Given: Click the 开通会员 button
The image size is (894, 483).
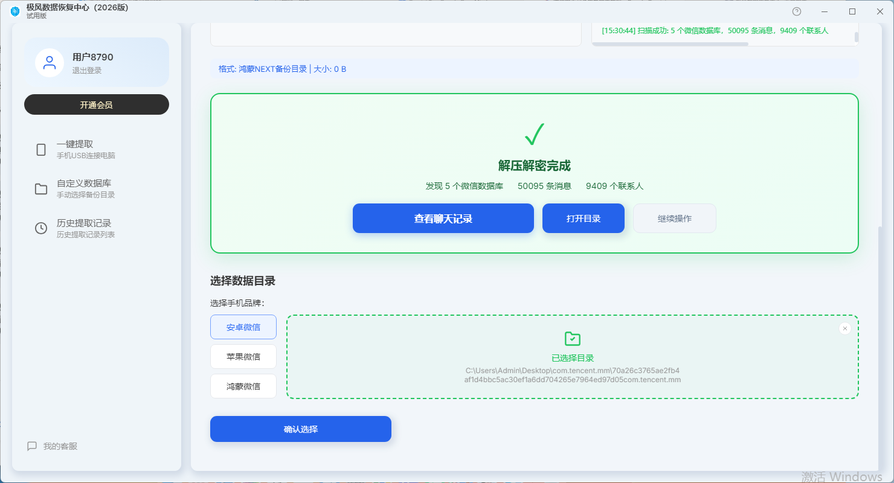Looking at the screenshot, I should coord(97,104).
